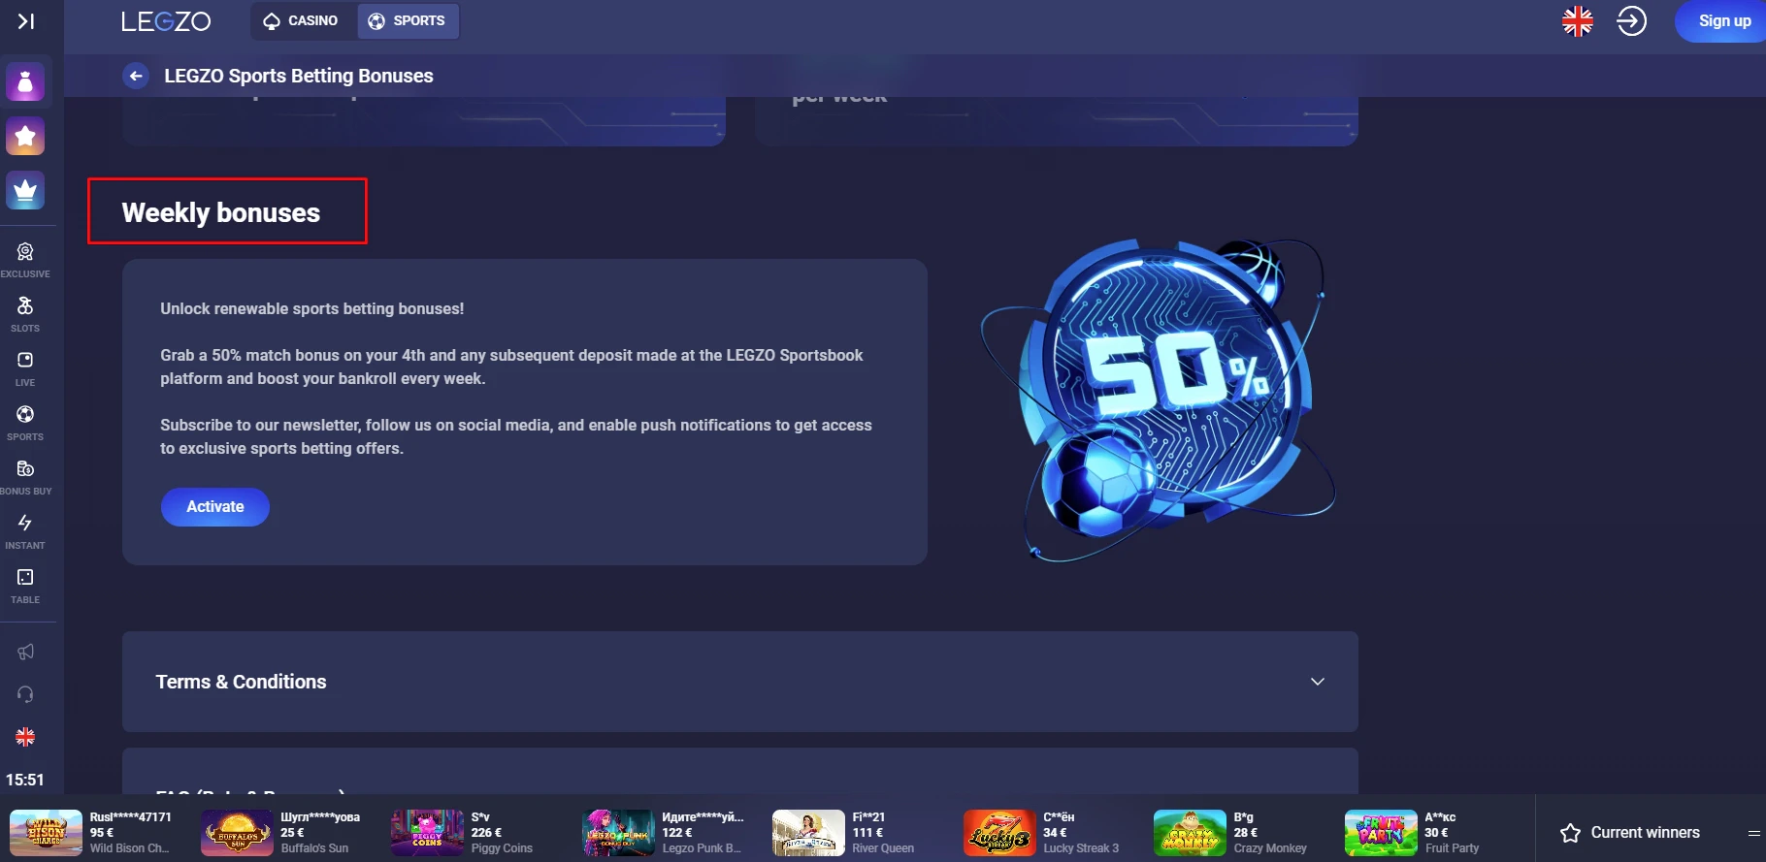This screenshot has width=1766, height=862.
Task: Open Wild Bison Charge winner thumbnail
Action: 46,833
